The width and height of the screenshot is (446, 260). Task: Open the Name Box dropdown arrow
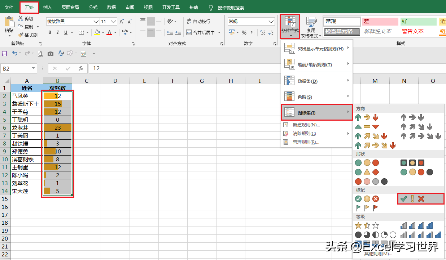34,68
